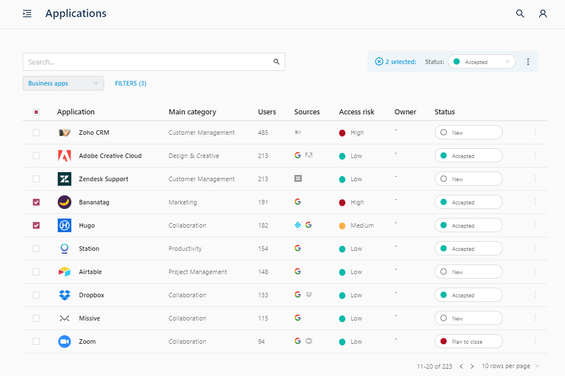This screenshot has height=376, width=565.
Task: Click Zendesk source icon in Sources
Action: [298, 178]
